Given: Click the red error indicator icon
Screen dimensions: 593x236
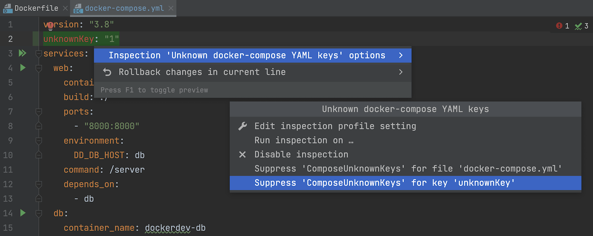Looking at the screenshot, I should pos(559,26).
